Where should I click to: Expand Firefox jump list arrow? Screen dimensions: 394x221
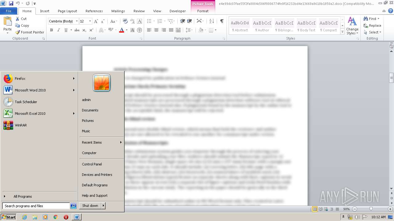(x=74, y=79)
